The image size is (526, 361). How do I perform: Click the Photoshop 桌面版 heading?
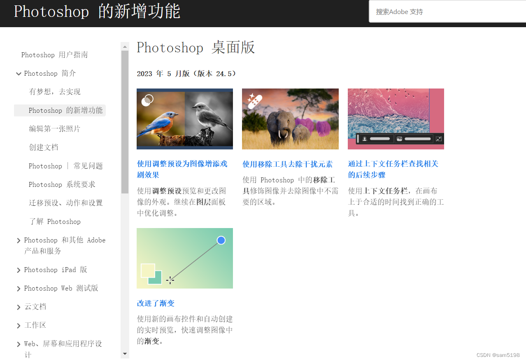[196, 48]
